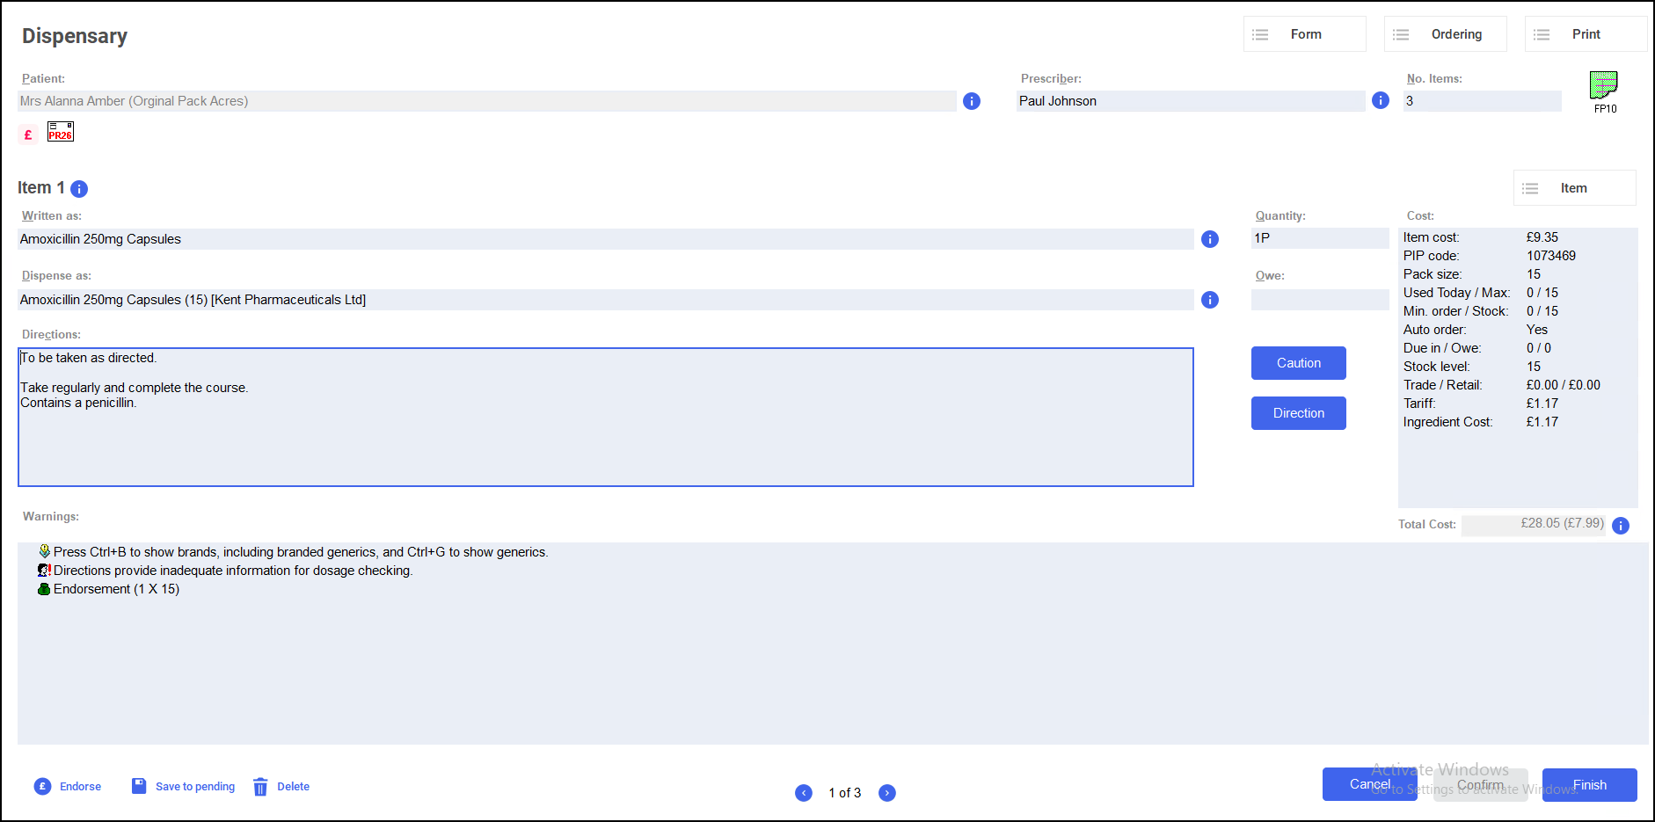
Task: Click info icon beside Written as field
Action: [1209, 239]
